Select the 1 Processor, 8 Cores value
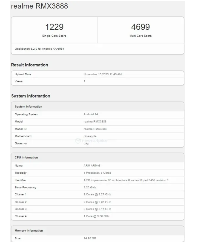The height and width of the screenshot is (242, 197). click(97, 173)
